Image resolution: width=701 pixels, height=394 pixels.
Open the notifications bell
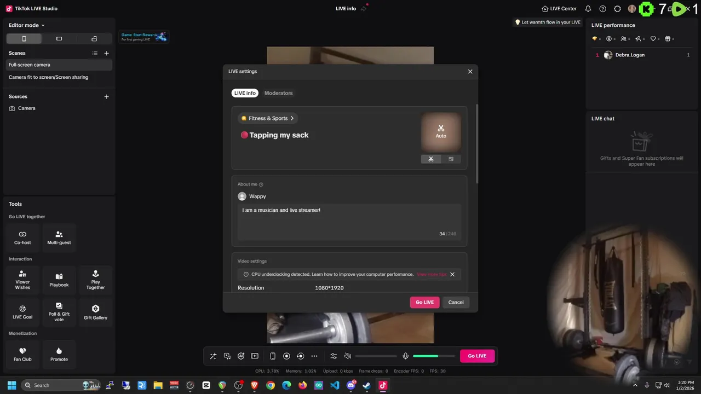coord(588,9)
